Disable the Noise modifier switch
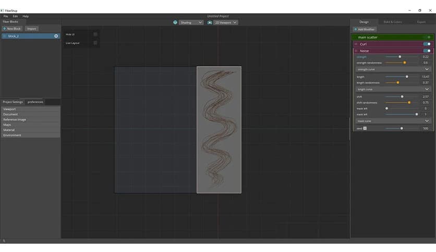The width and height of the screenshot is (436, 252). point(427,51)
